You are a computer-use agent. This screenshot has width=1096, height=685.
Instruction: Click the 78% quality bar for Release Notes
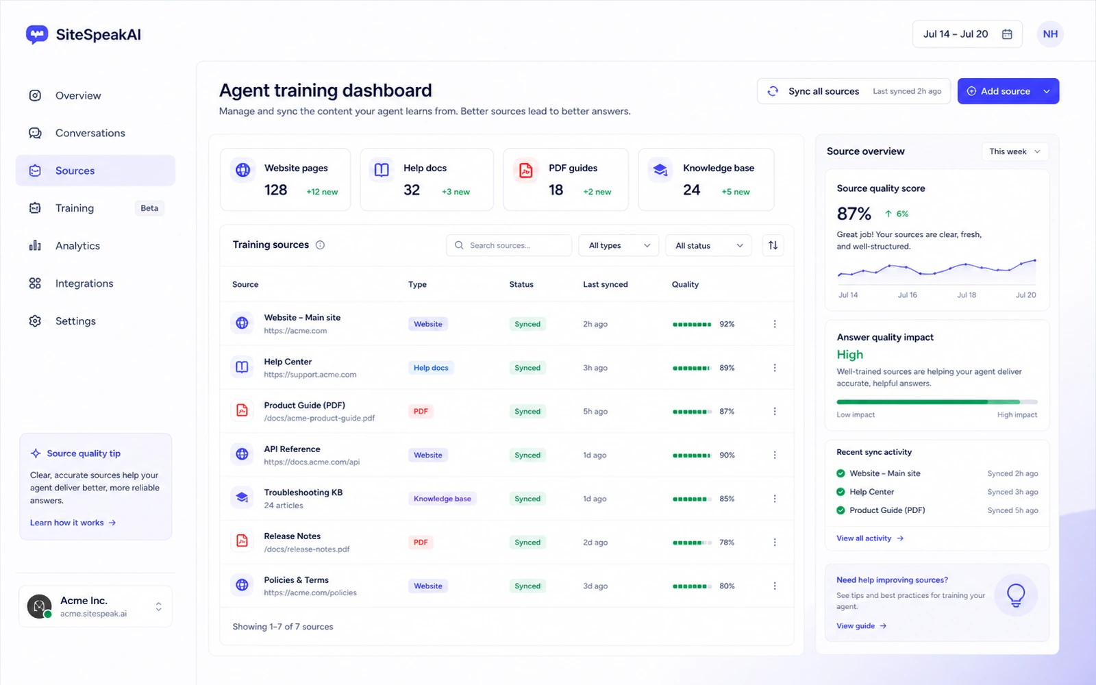point(692,543)
